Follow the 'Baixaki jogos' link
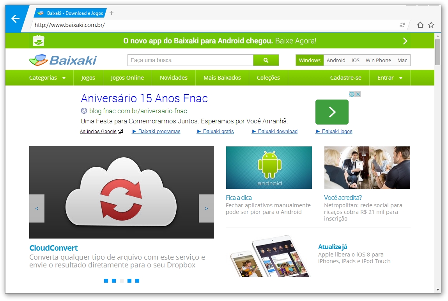The width and height of the screenshot is (448, 301). coord(334,131)
